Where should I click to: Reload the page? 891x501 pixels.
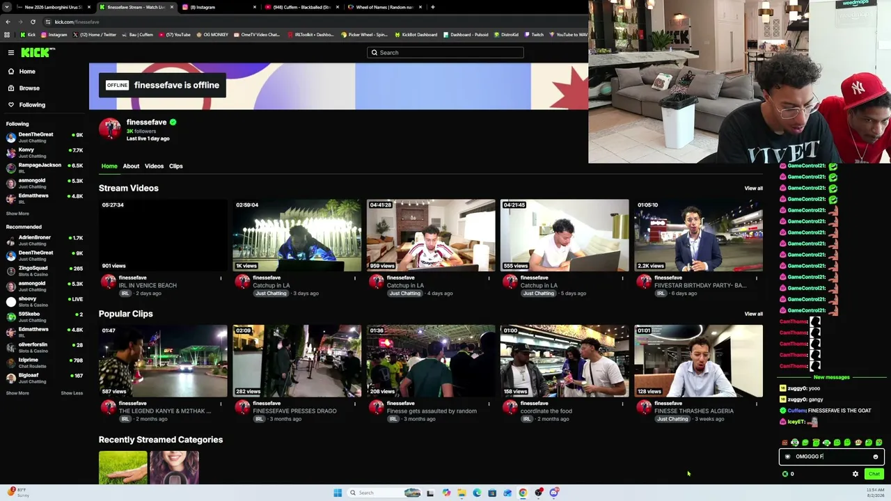[33, 22]
